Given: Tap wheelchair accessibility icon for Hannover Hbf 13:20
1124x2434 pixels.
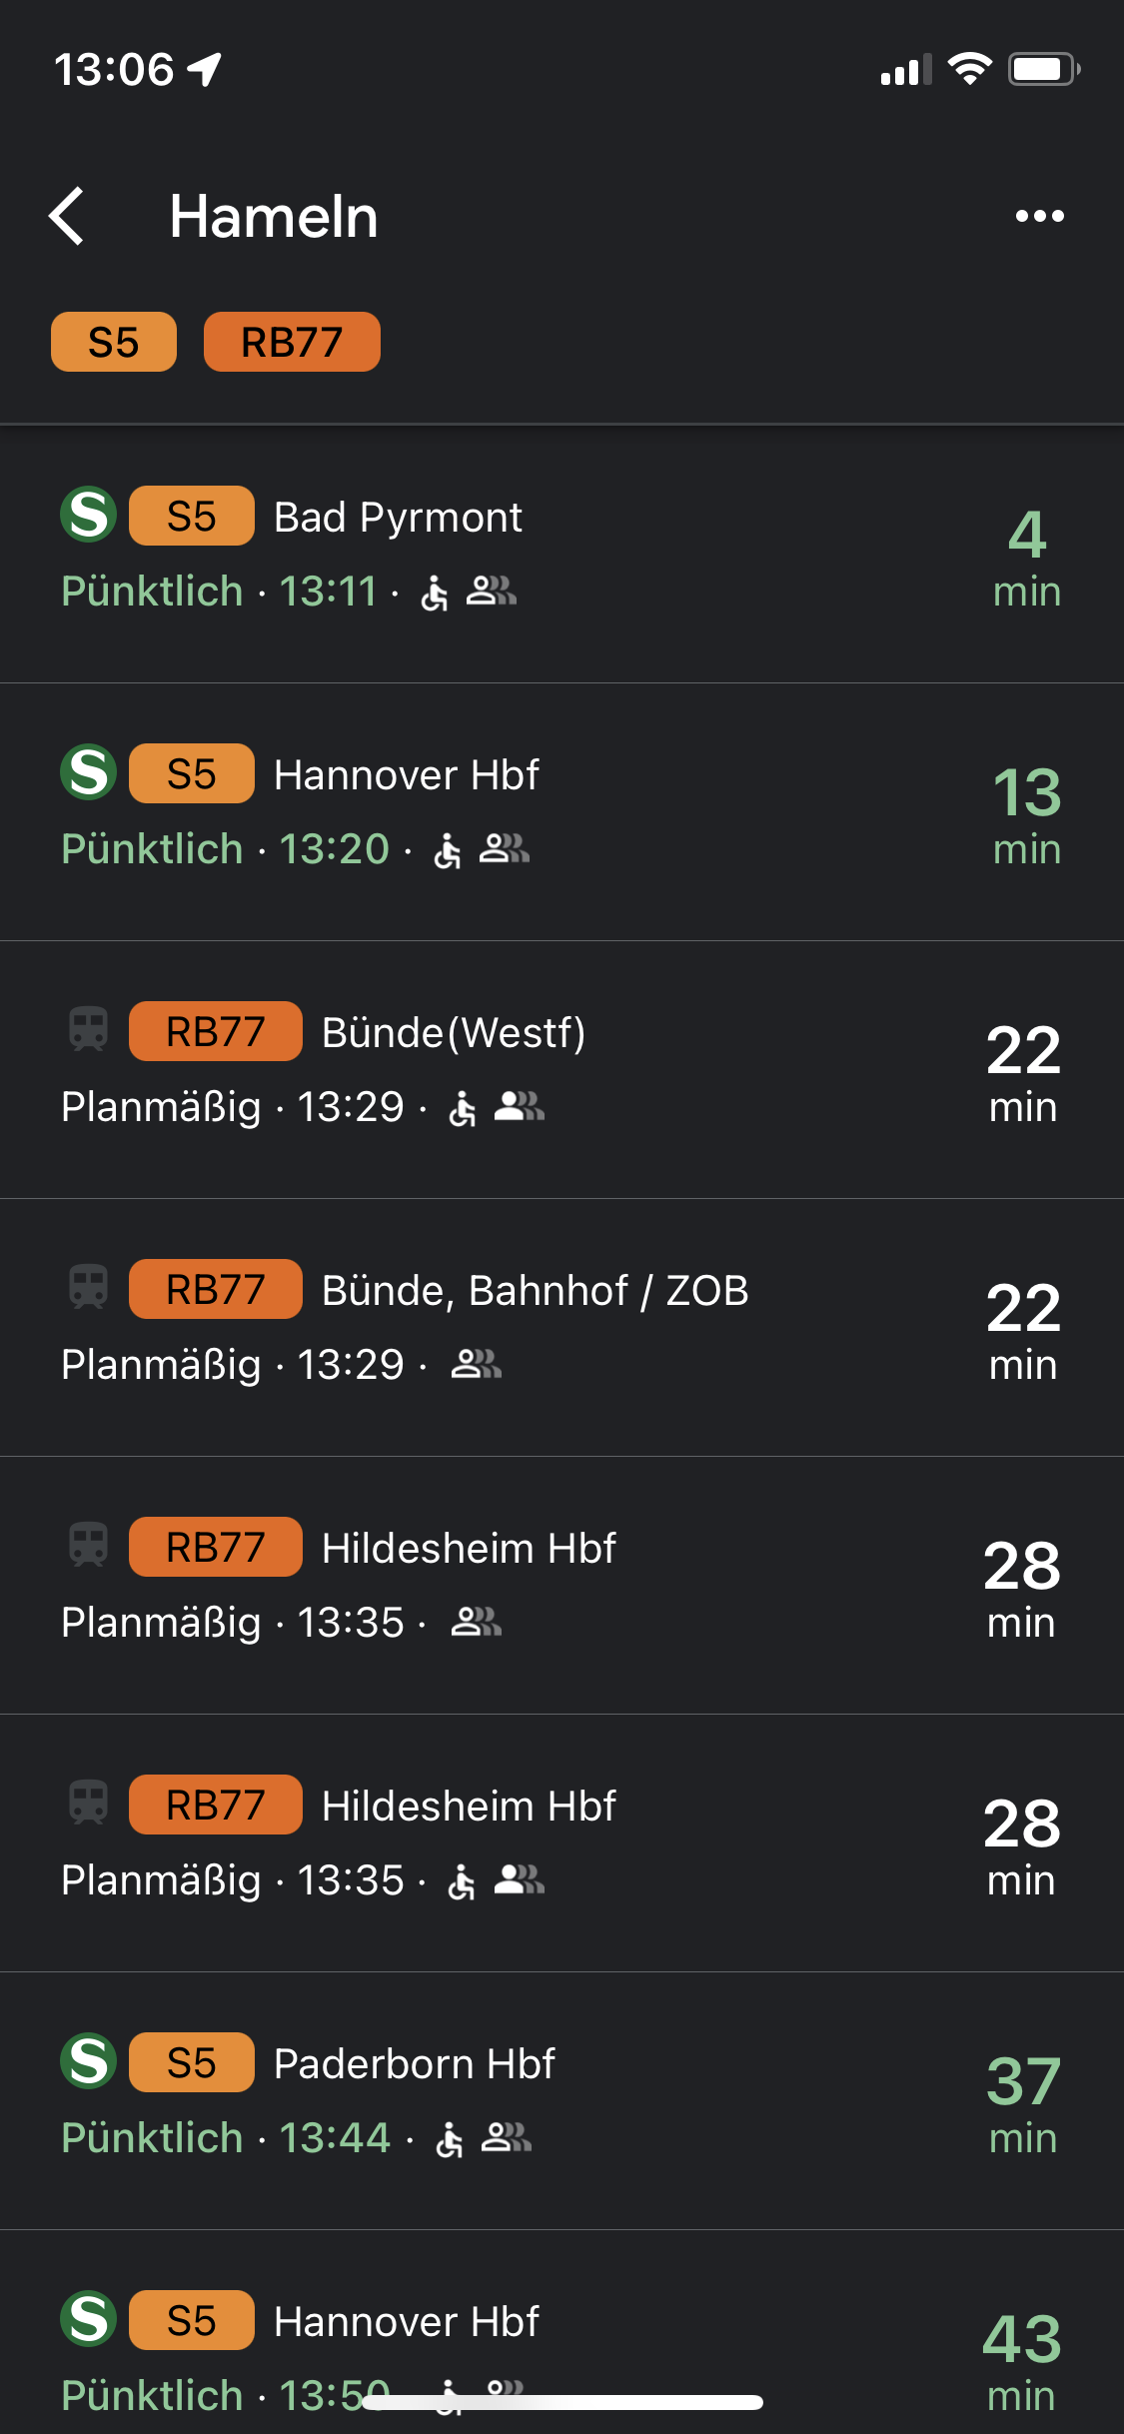Looking at the screenshot, I should [x=448, y=850].
